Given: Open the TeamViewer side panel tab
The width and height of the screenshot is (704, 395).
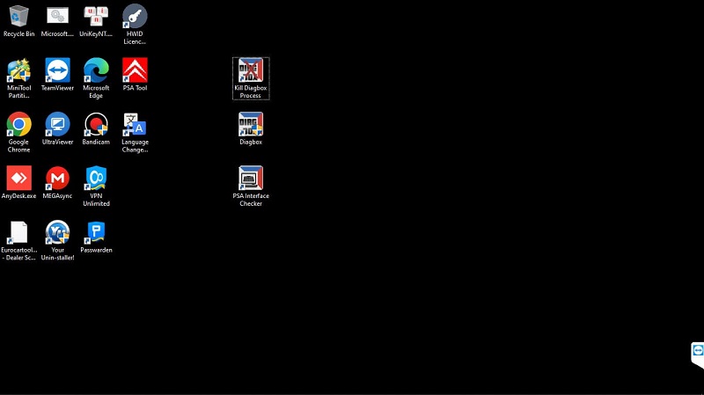Looking at the screenshot, I should (x=697, y=355).
